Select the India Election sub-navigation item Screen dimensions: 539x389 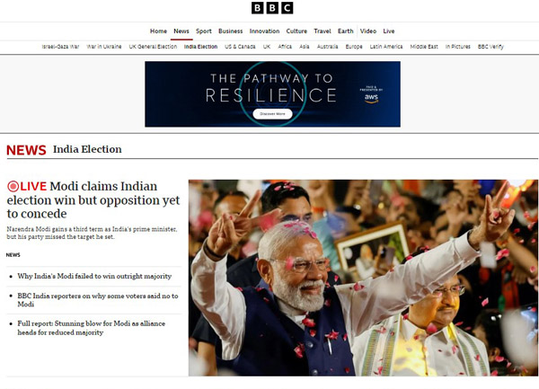(x=200, y=47)
